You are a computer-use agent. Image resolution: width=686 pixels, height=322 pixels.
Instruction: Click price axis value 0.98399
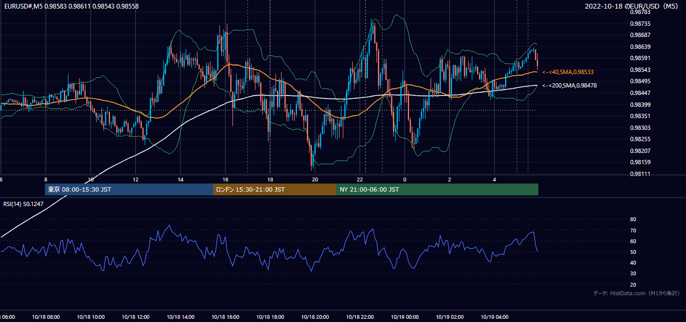640,105
